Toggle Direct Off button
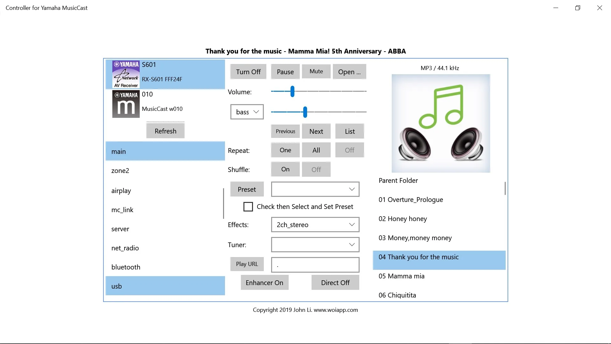 click(335, 283)
